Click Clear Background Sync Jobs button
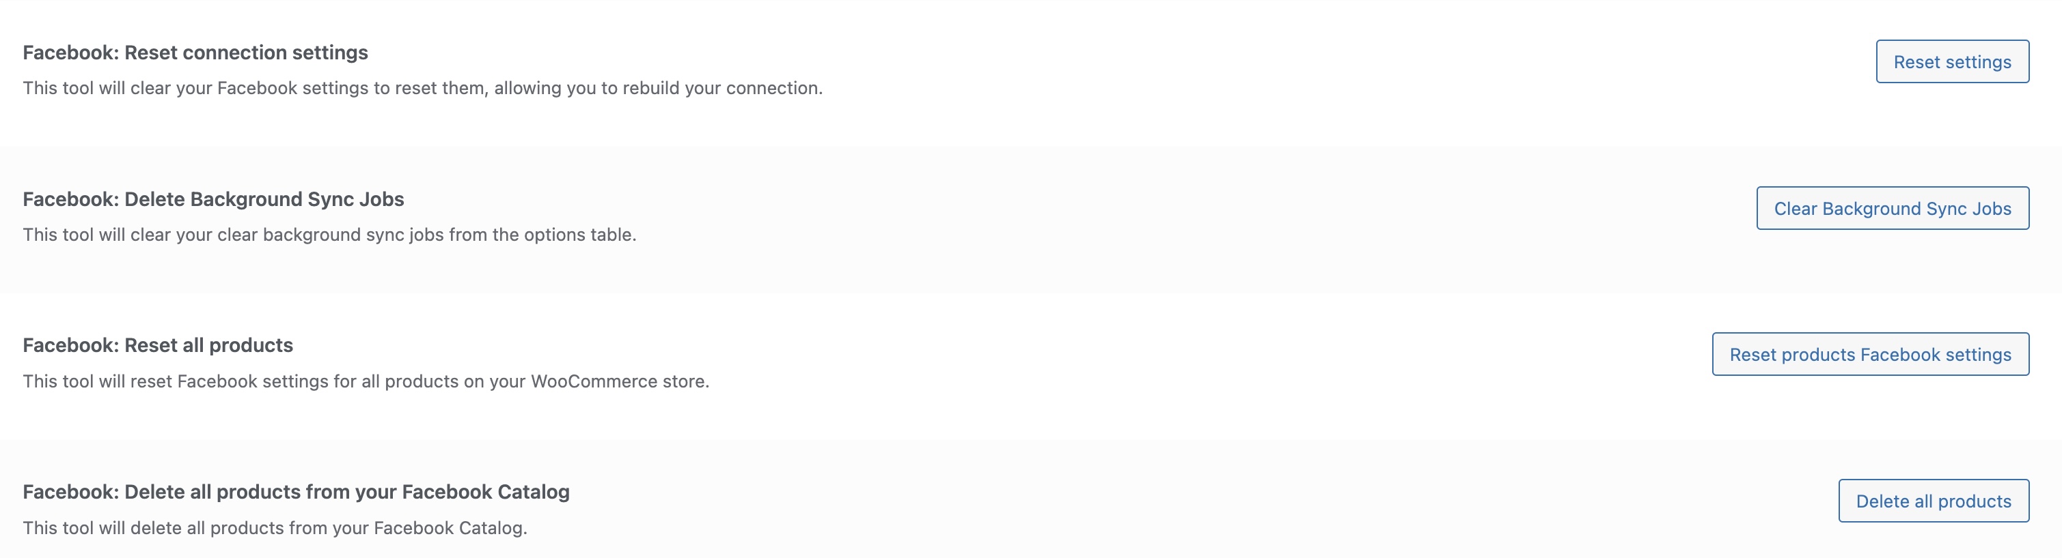The width and height of the screenshot is (2062, 558). point(1891,209)
